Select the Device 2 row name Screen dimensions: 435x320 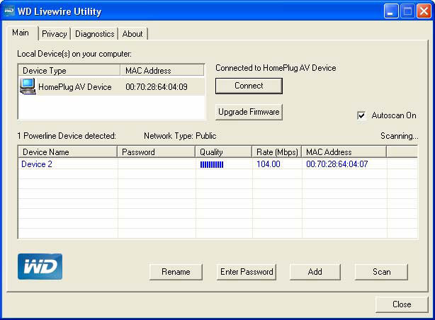tap(37, 164)
